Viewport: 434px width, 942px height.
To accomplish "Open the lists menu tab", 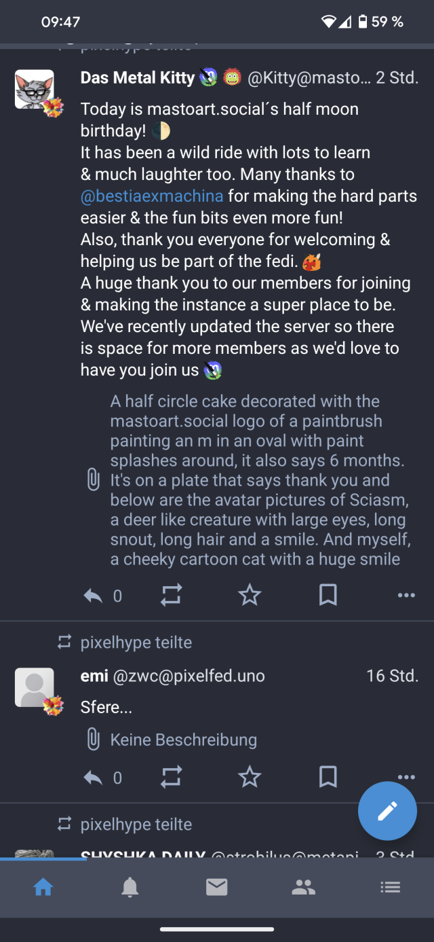I will coord(391,887).
